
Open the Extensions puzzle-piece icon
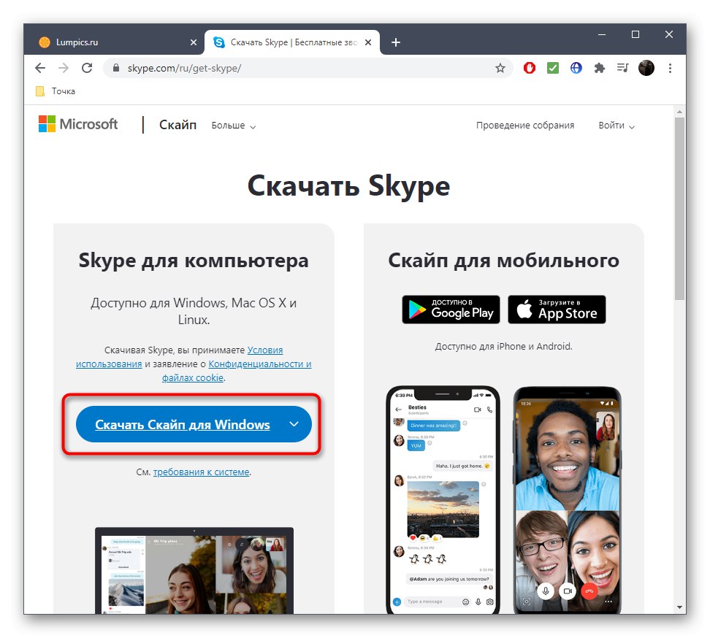[x=599, y=67]
